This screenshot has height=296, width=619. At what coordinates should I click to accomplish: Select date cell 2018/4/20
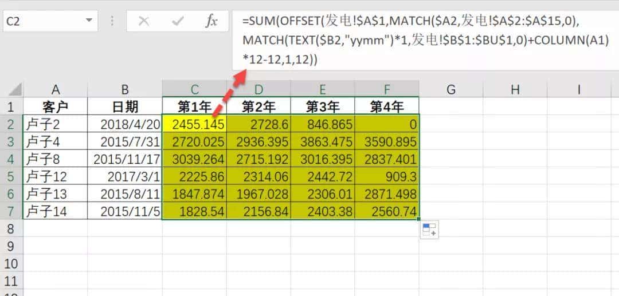pyautogui.click(x=125, y=124)
